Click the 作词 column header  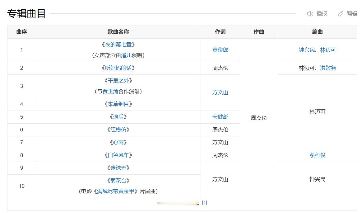click(220, 32)
